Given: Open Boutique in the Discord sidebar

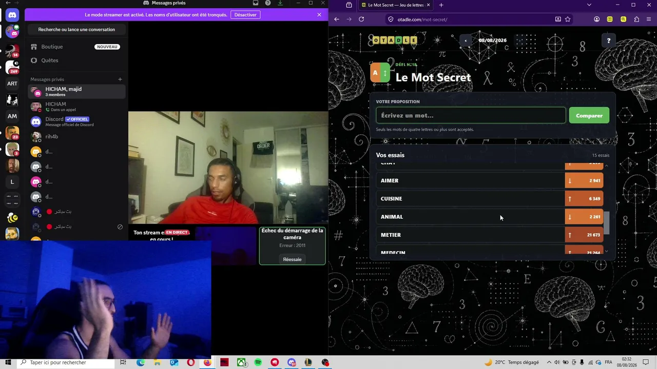Looking at the screenshot, I should pos(76,47).
